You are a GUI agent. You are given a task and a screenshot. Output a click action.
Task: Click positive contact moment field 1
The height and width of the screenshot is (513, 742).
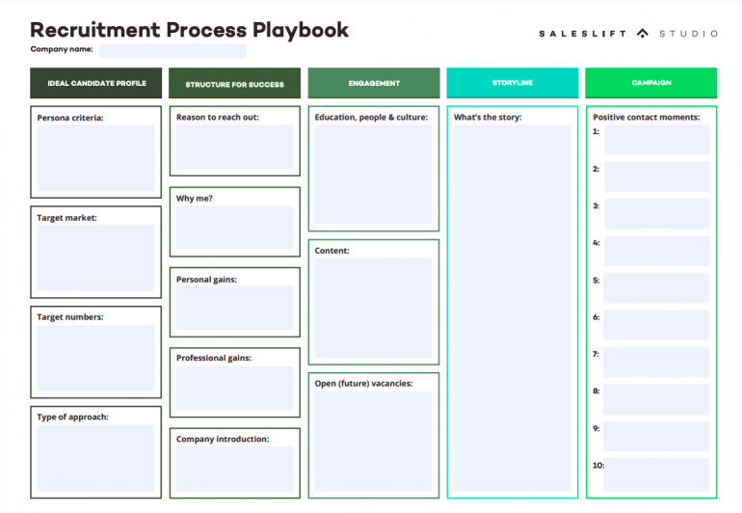657,140
